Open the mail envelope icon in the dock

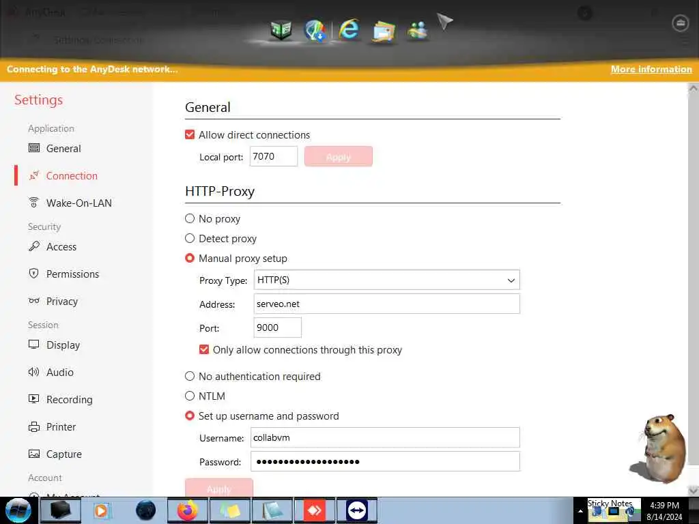[384, 31]
